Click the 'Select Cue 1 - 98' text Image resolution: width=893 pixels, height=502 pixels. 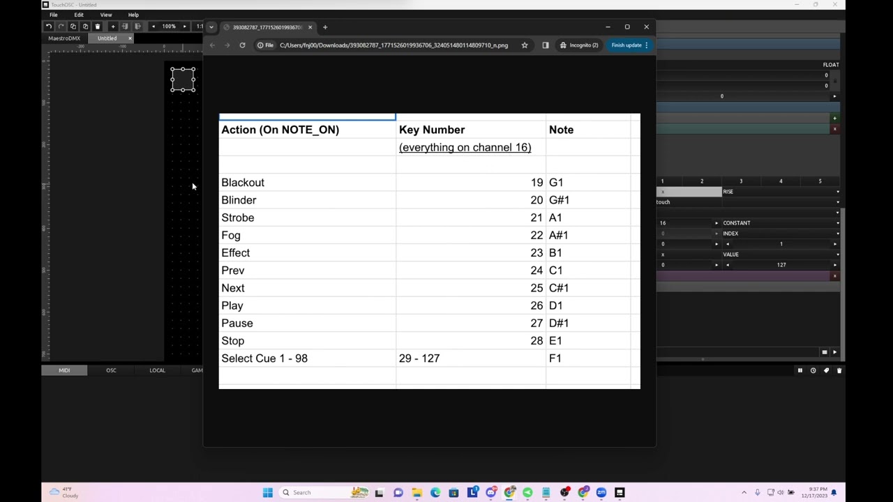[264, 358]
